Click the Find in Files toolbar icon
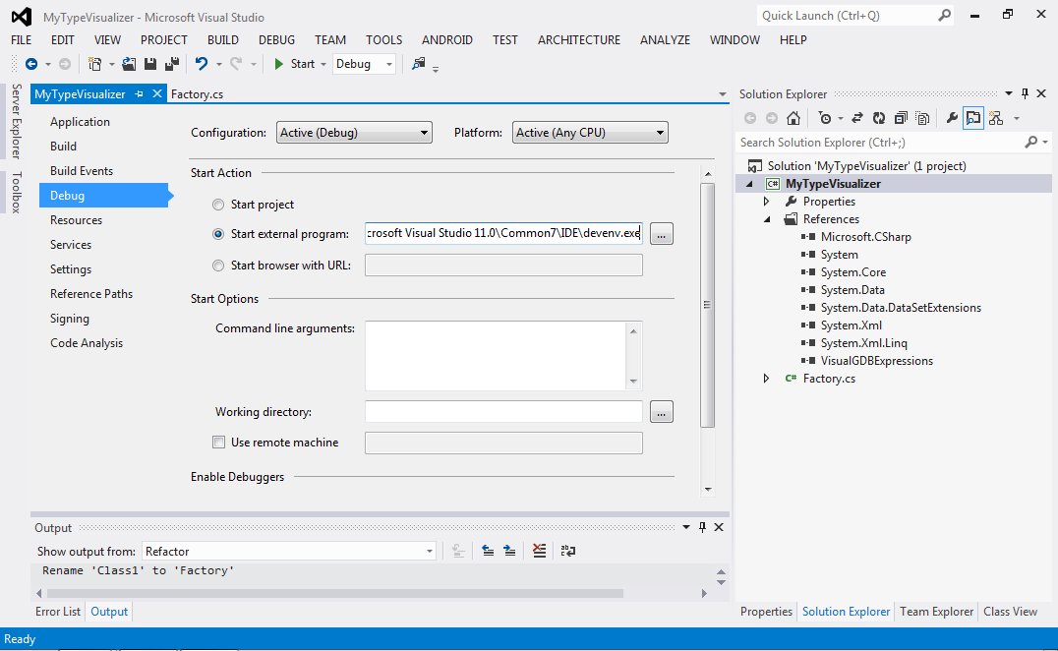 (x=418, y=64)
